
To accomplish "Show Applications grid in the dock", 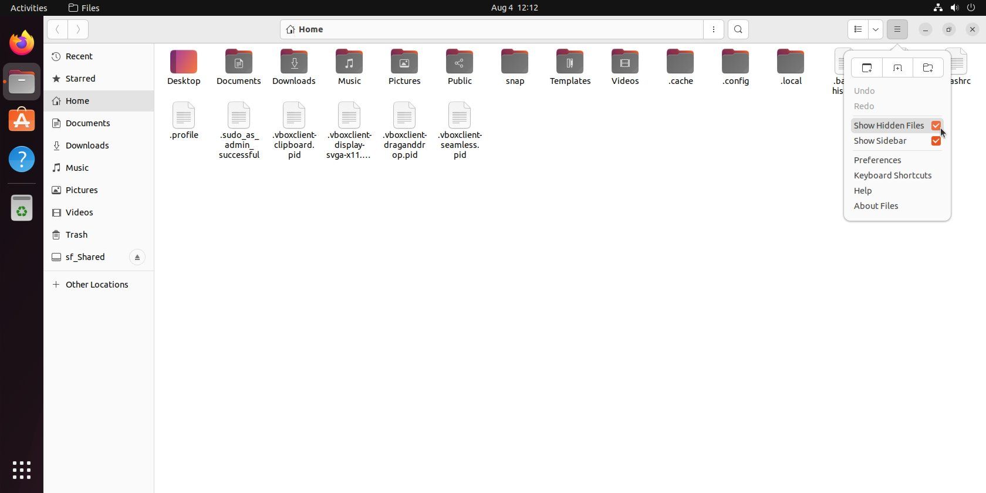I will coord(22,470).
